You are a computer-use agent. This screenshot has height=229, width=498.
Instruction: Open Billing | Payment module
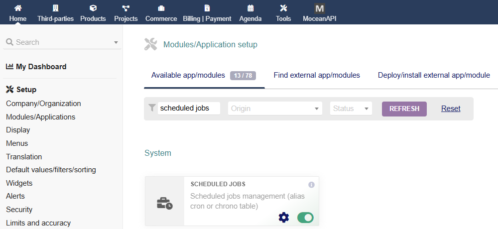click(207, 8)
